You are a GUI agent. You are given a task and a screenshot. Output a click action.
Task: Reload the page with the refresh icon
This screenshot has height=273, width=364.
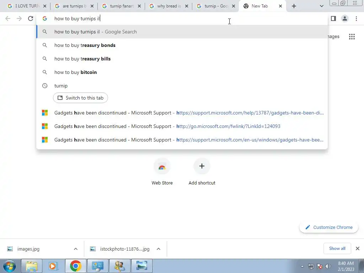coord(31,18)
